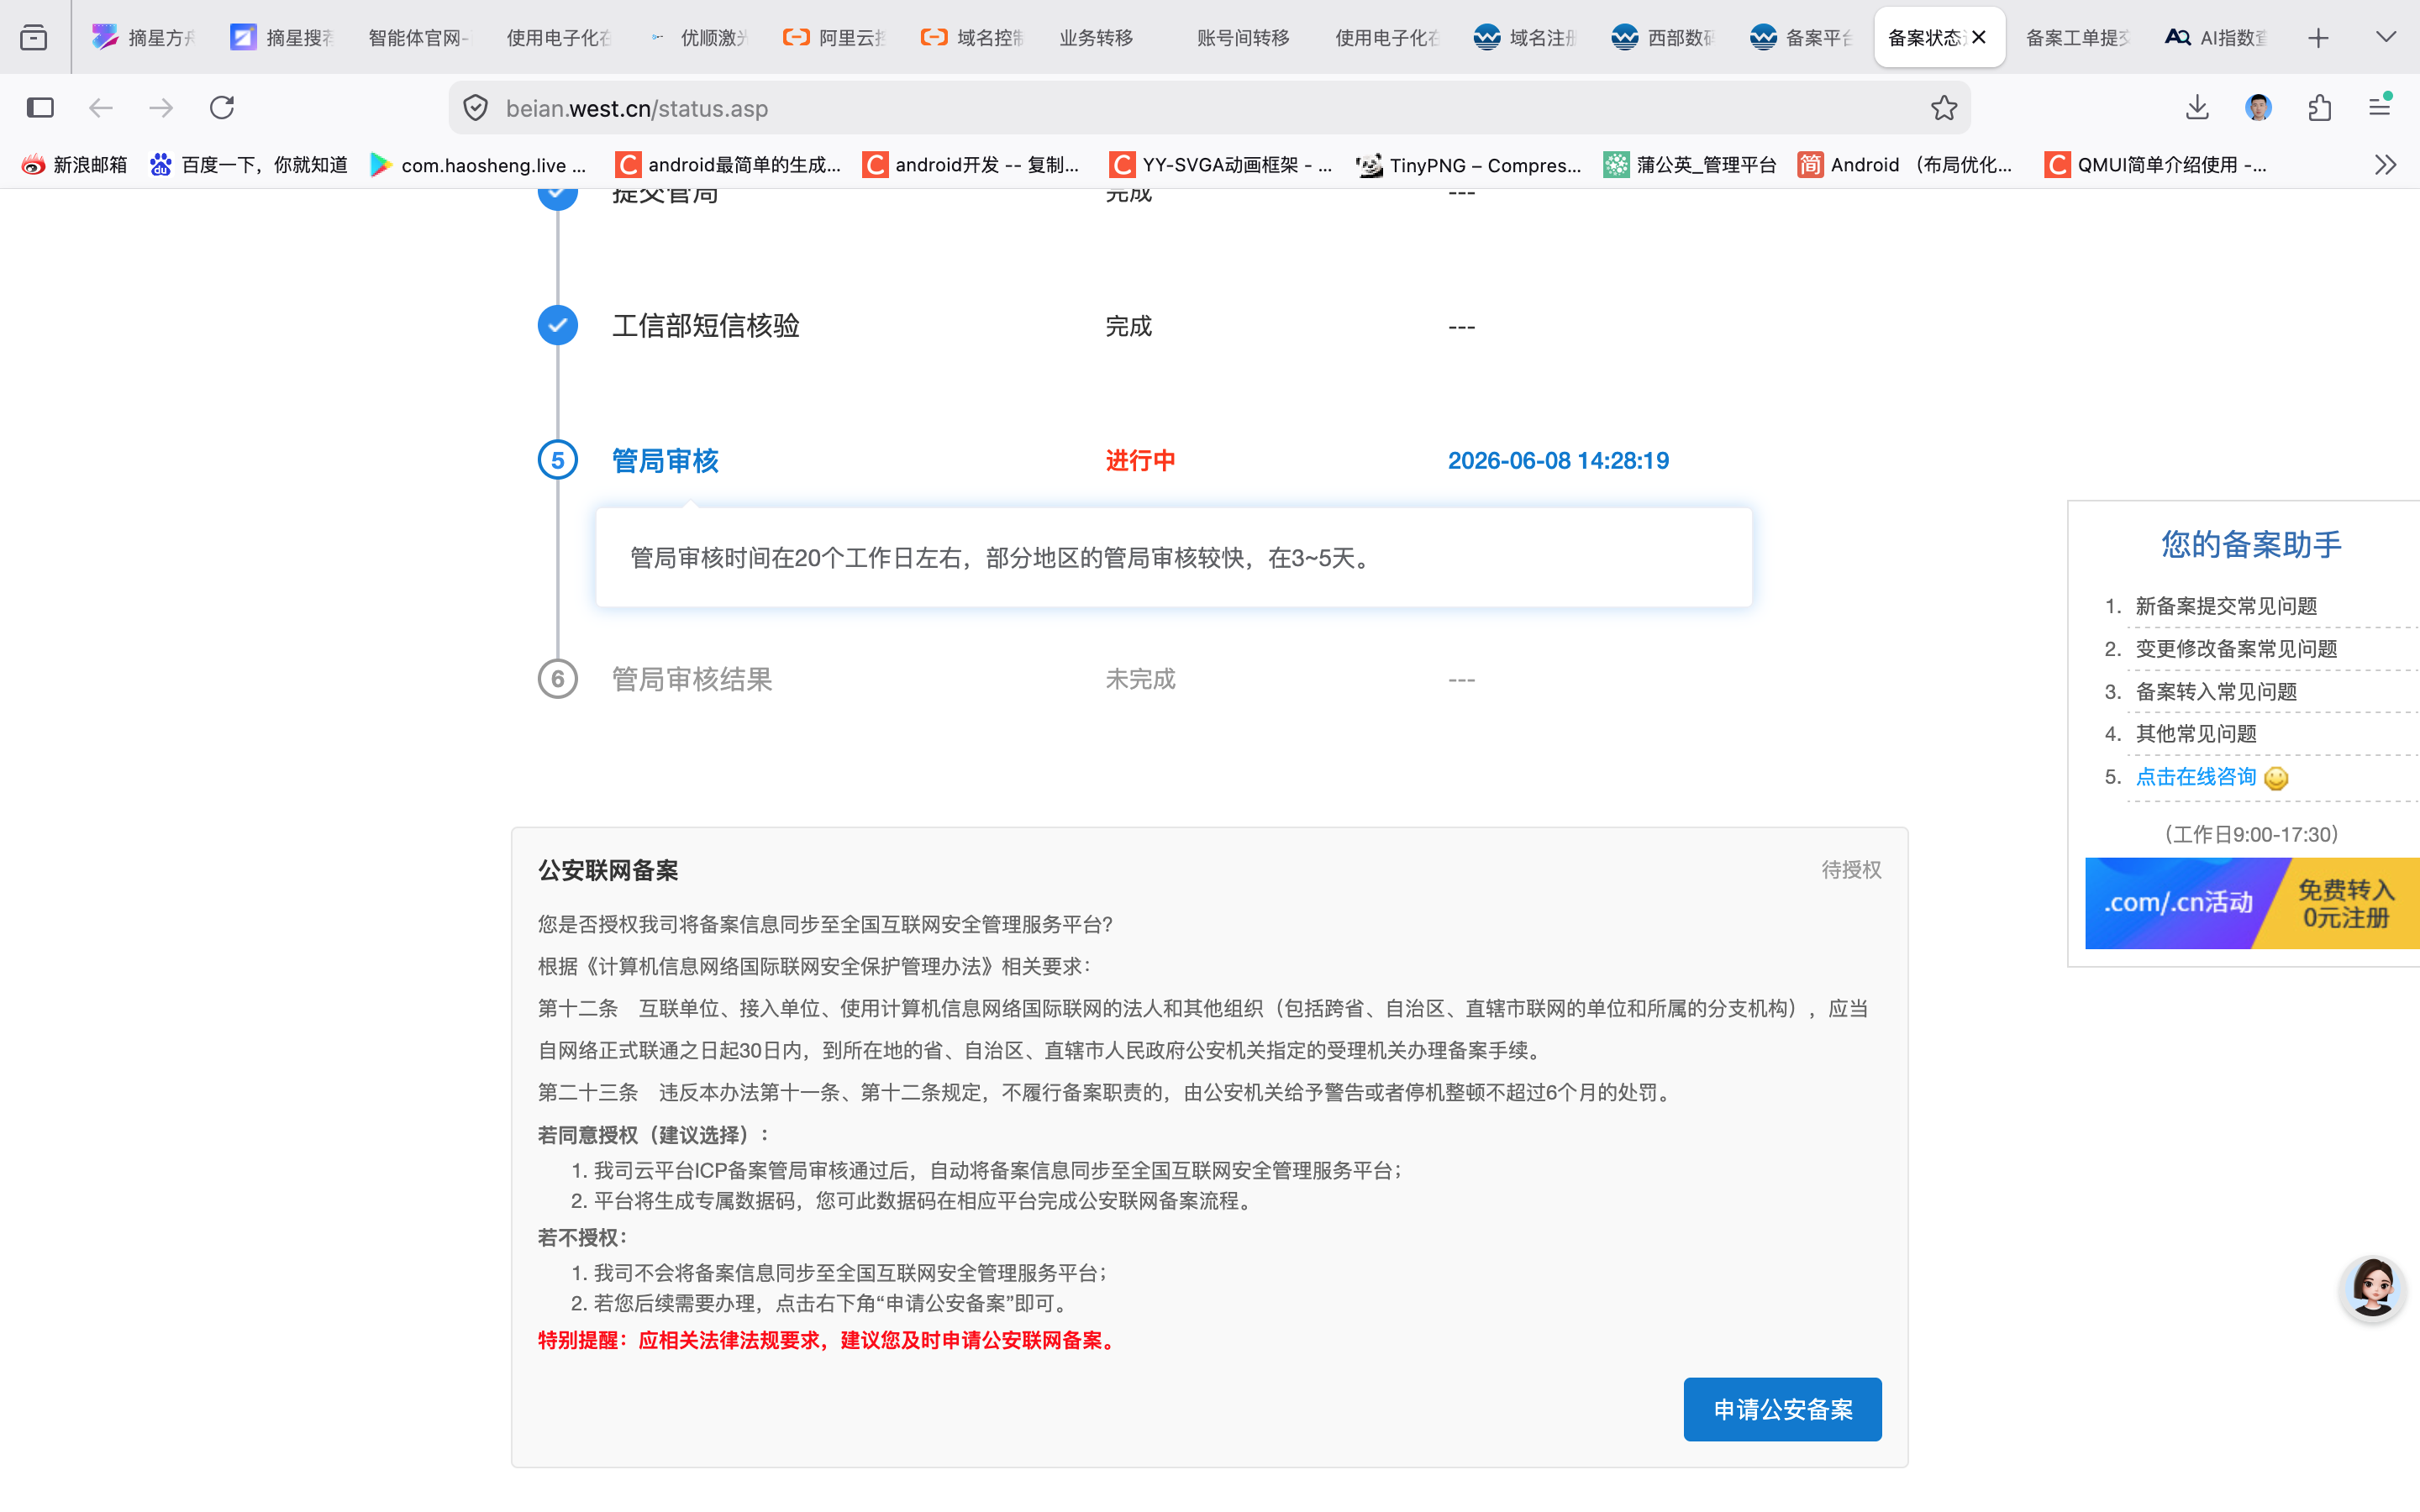Toggle the sidebar panel icon

point(40,108)
